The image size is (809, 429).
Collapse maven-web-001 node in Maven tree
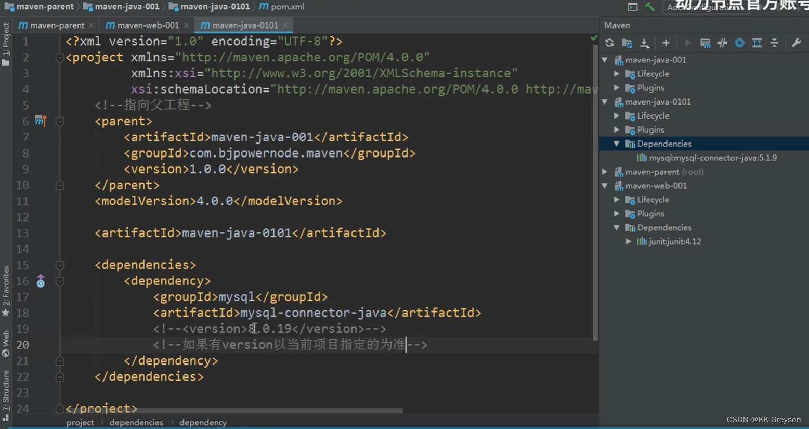tap(605, 186)
